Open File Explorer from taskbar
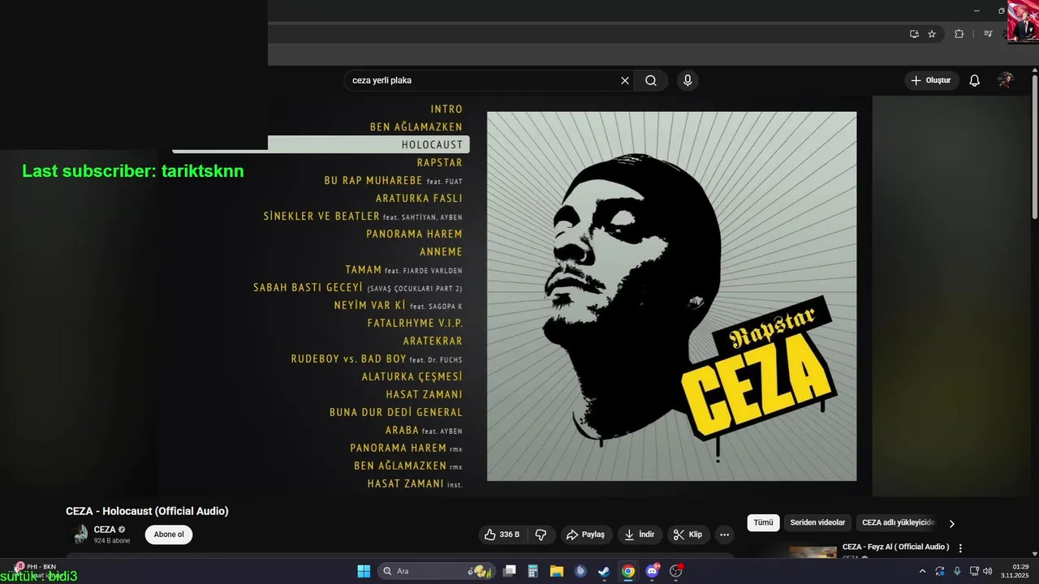The image size is (1039, 584). click(557, 571)
